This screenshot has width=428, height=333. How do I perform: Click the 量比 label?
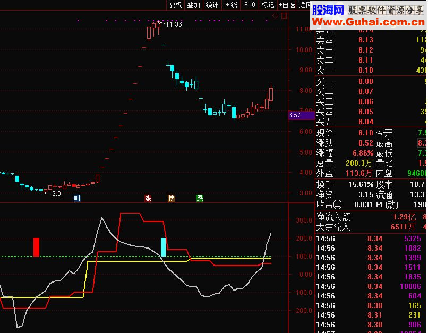[384, 163]
